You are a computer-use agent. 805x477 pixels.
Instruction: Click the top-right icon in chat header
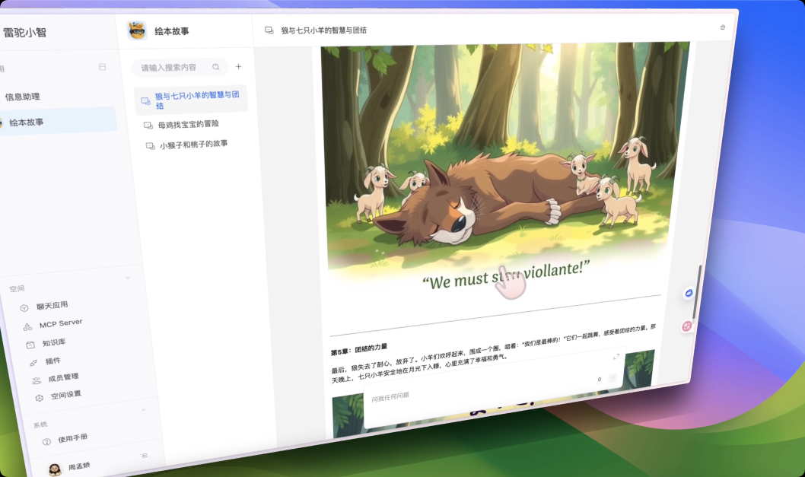click(722, 27)
